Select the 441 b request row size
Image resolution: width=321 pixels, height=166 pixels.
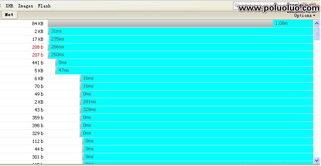(38, 63)
